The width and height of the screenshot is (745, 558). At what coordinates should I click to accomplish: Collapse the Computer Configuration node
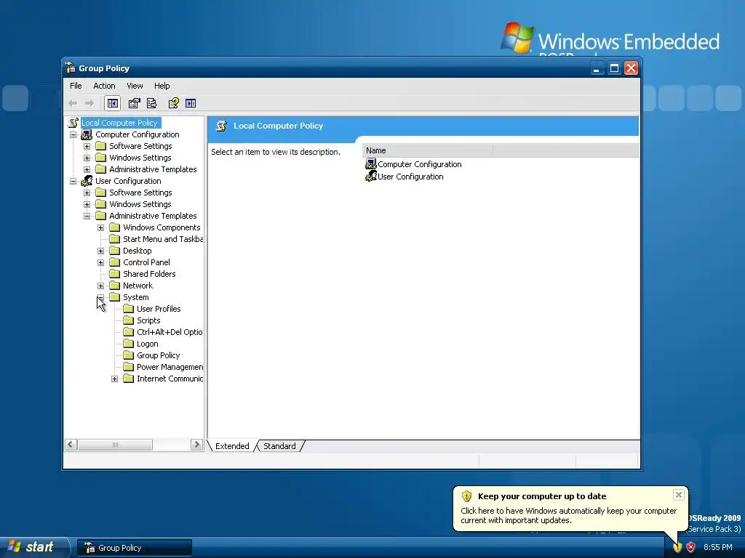pos(73,134)
